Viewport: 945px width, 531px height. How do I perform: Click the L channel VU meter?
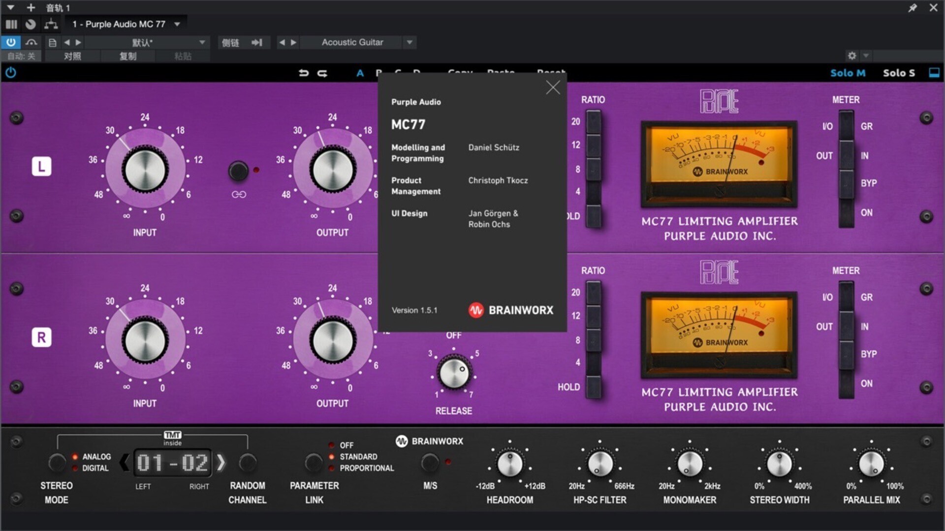tap(719, 164)
